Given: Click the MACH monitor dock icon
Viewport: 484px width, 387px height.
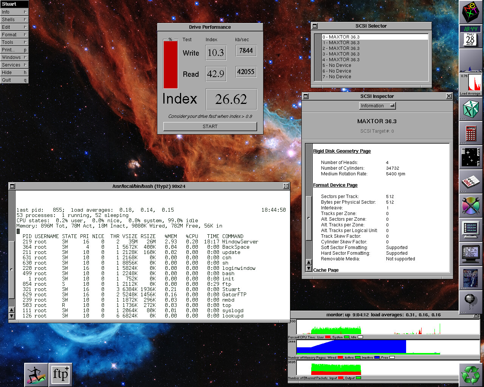Looking at the screenshot, I should [x=471, y=229].
